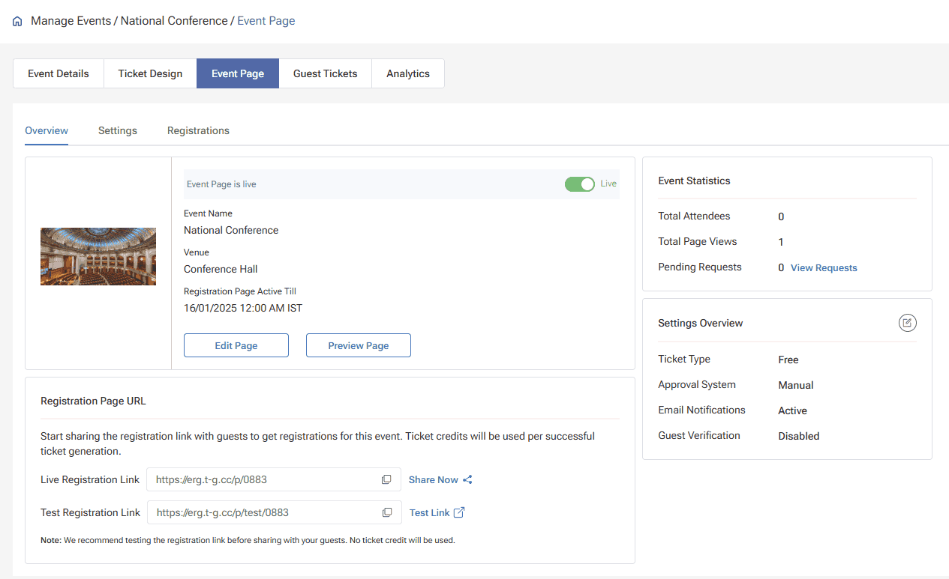Click the 'Event Statistics' heading
The width and height of the screenshot is (949, 579).
694,181
